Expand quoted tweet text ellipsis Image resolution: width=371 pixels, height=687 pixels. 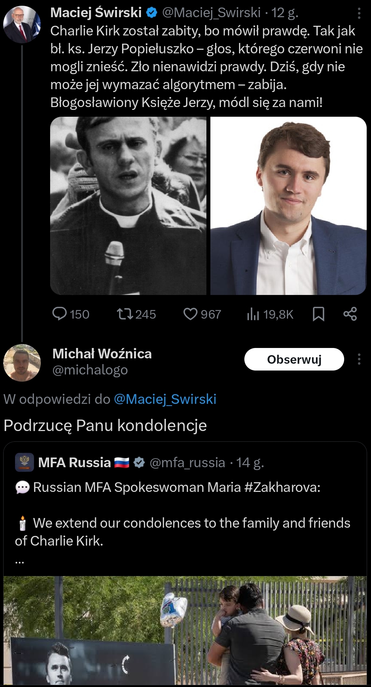(x=20, y=561)
